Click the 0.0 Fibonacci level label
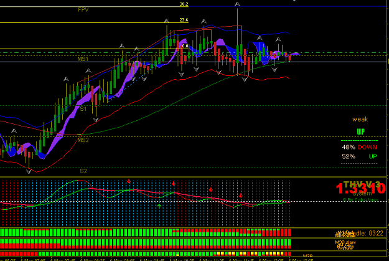This screenshot has height=261, width=389. pos(185,46)
